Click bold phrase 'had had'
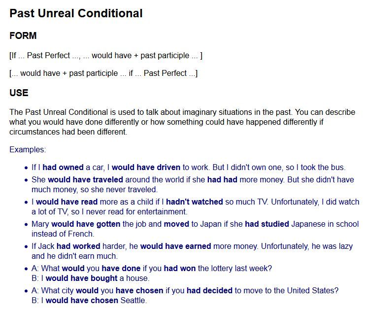This screenshot has width=365, height=311. click(222, 179)
